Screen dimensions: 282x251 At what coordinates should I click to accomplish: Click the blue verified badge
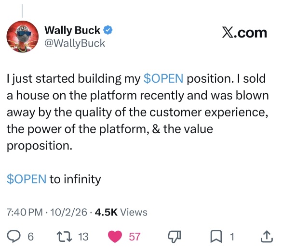point(108,30)
